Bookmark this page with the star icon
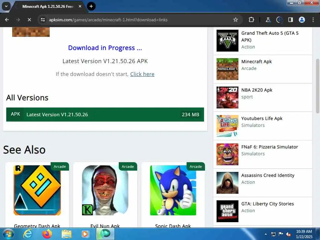 [x=236, y=20]
